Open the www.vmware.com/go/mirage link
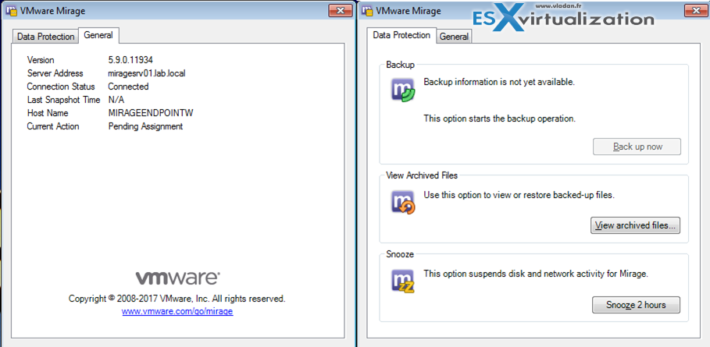 click(177, 311)
